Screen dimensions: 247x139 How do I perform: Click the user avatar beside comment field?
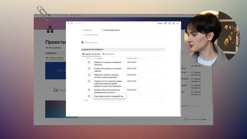[82, 42]
